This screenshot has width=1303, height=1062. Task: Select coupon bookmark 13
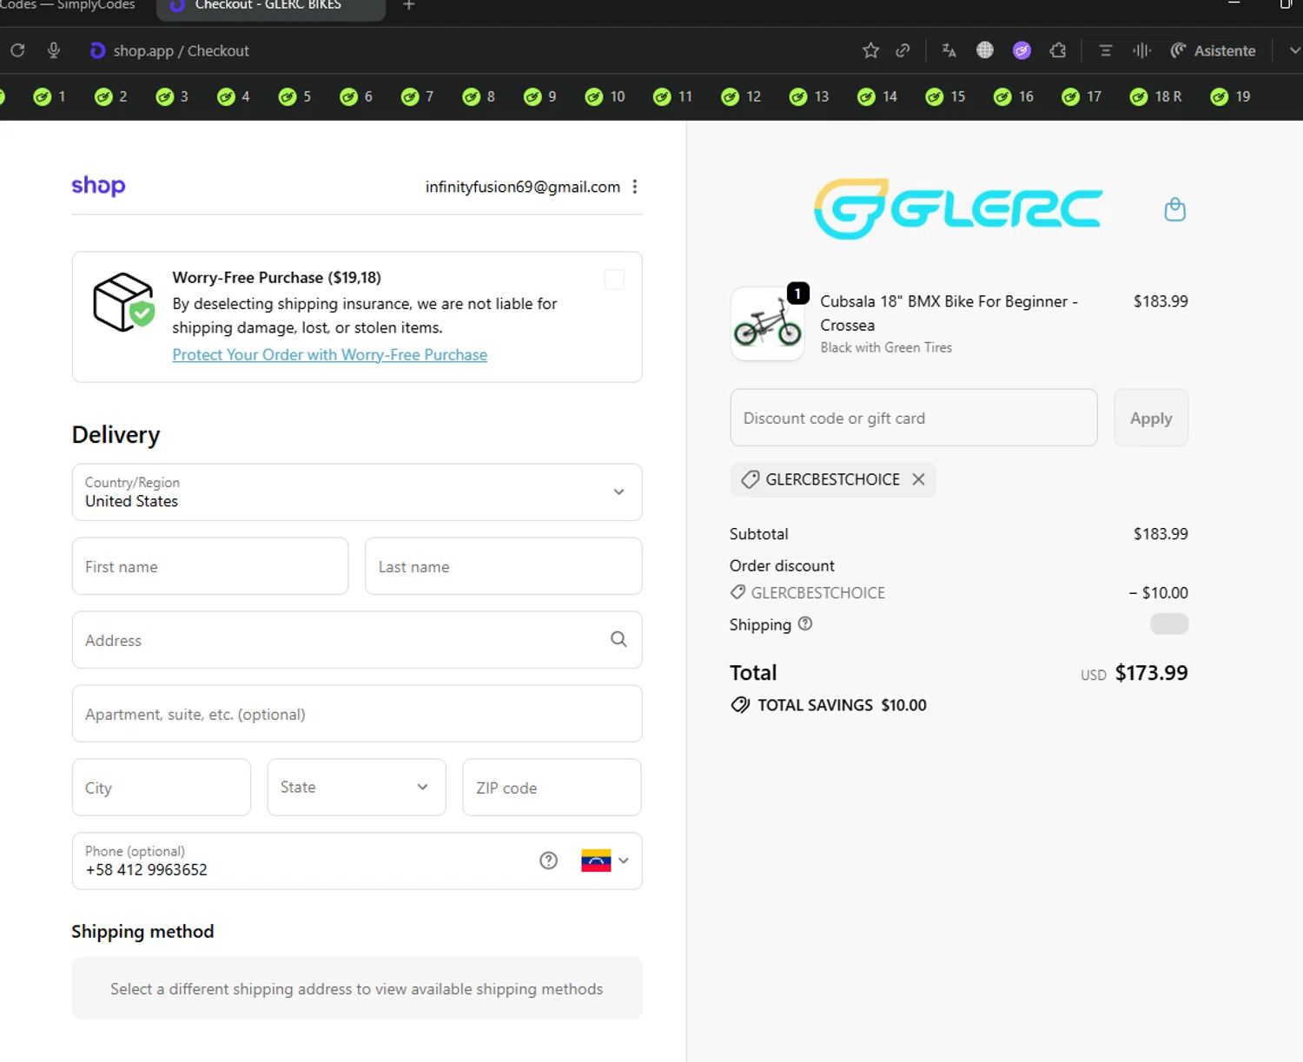point(809,96)
